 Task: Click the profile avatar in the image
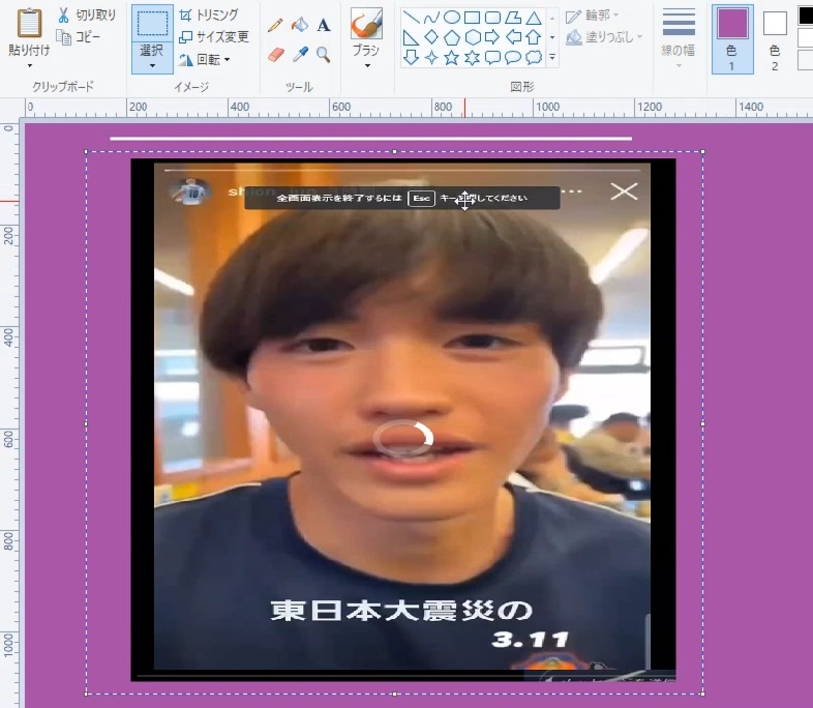click(191, 192)
